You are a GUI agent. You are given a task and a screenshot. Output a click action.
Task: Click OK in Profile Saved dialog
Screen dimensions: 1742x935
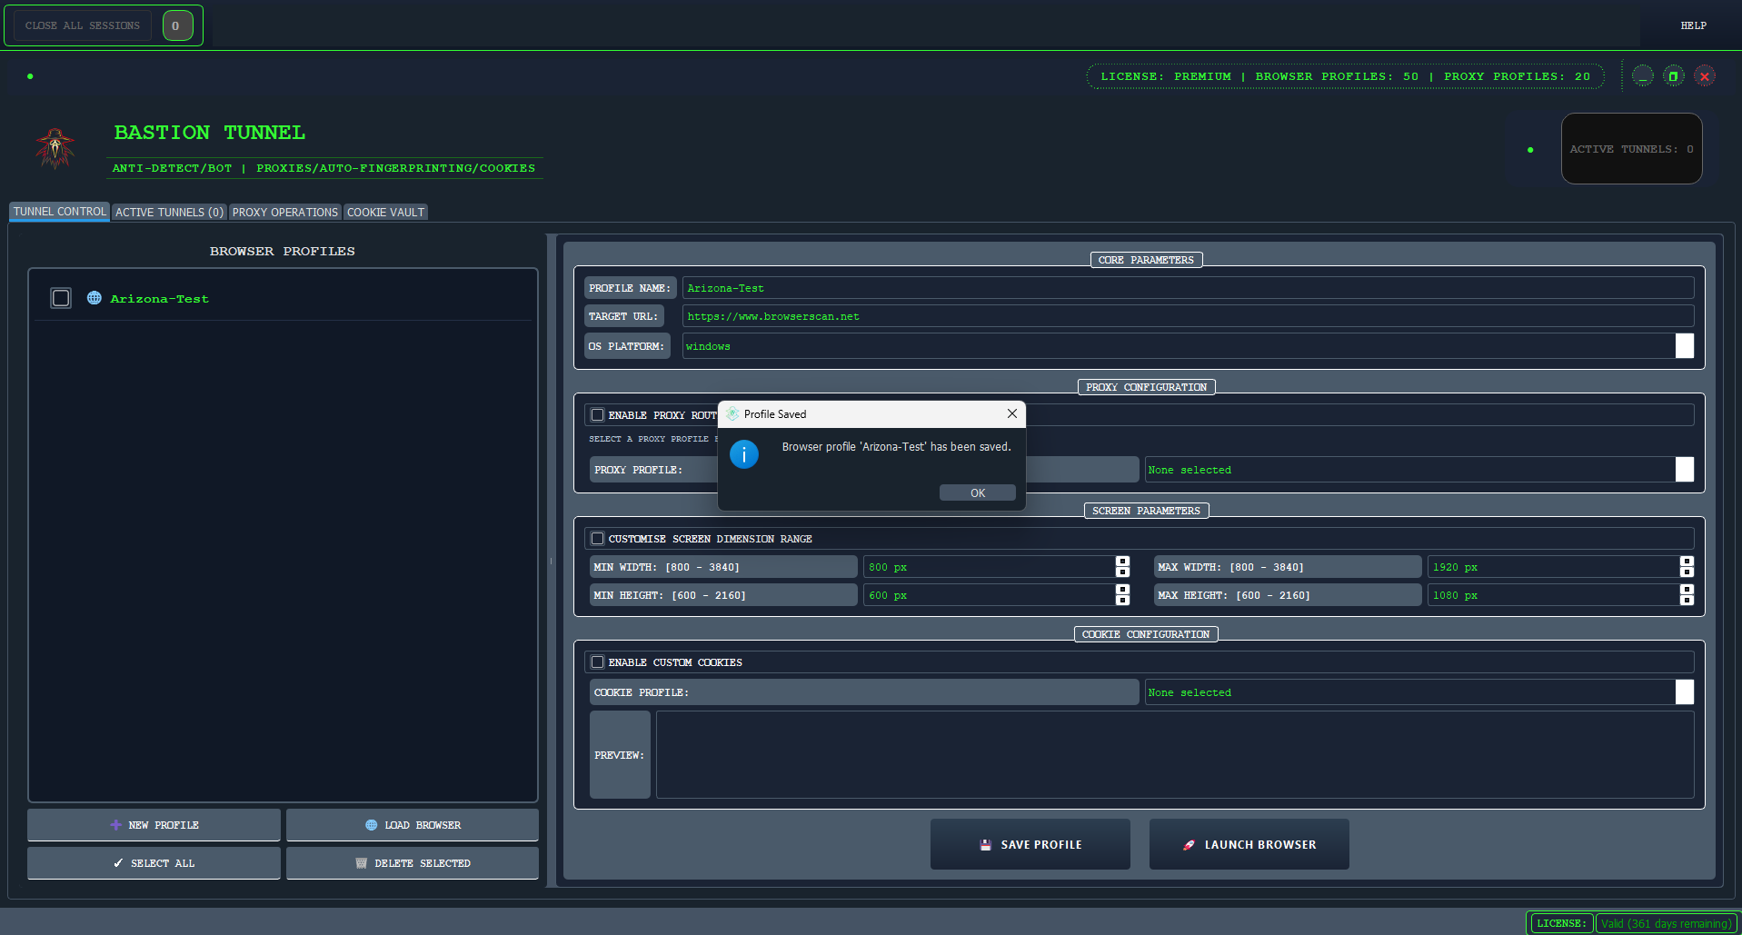(x=978, y=492)
